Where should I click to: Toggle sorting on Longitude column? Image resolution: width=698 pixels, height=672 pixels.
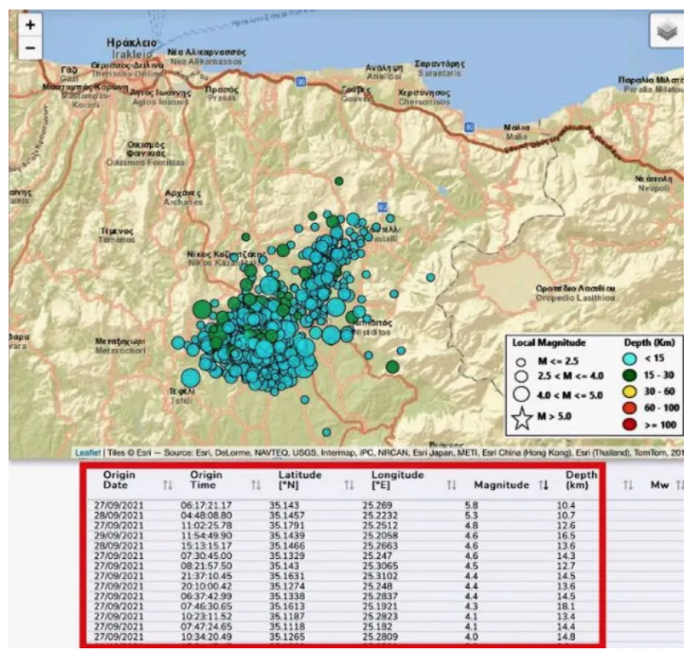click(452, 485)
